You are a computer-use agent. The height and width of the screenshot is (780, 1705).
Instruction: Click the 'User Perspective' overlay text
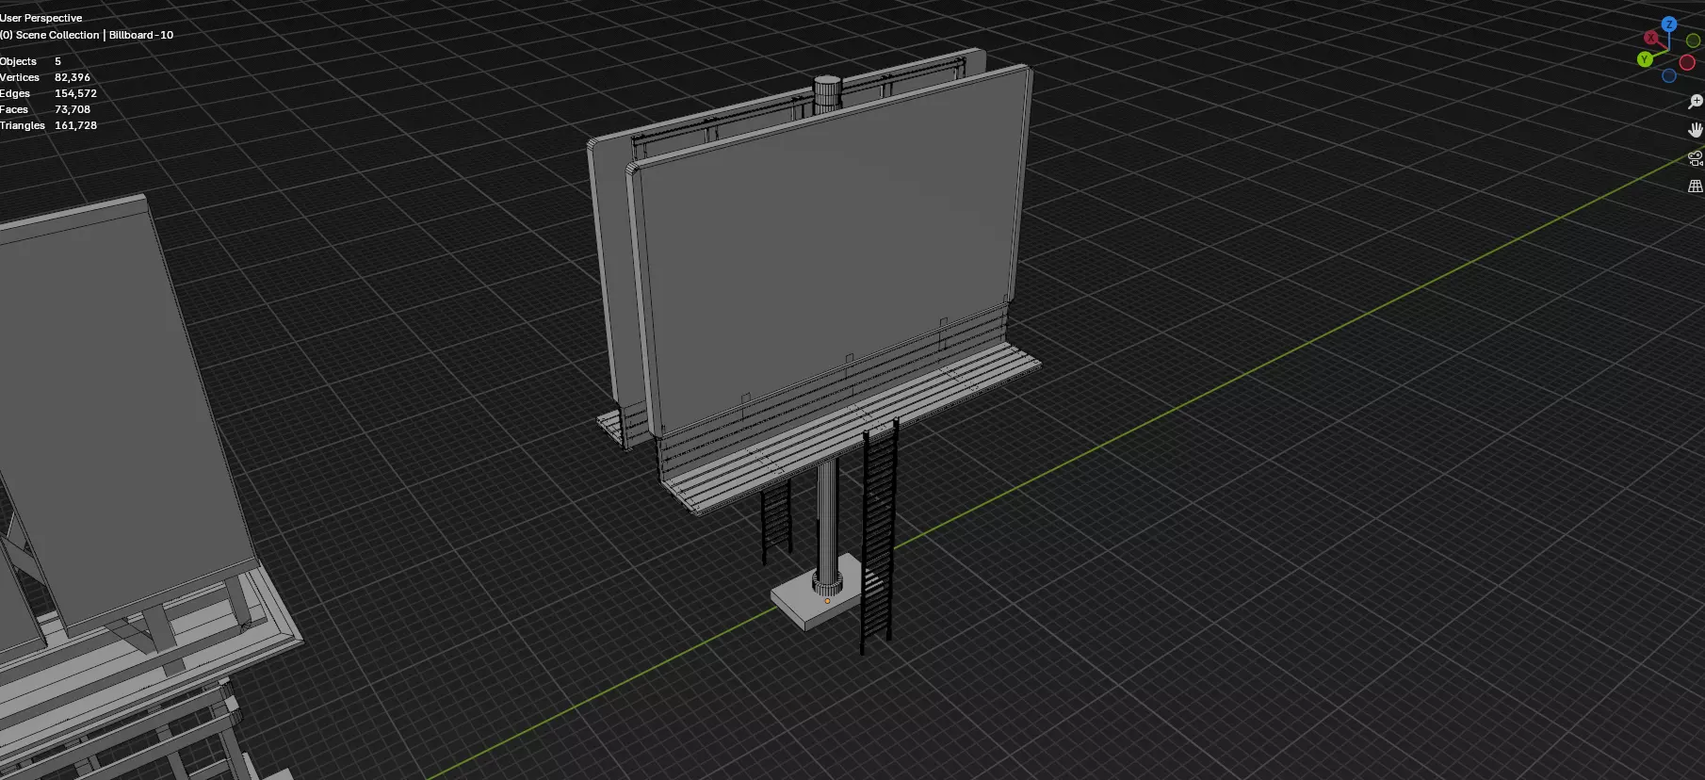tap(41, 18)
